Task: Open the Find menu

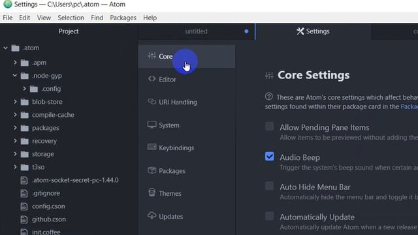Action: [x=97, y=18]
